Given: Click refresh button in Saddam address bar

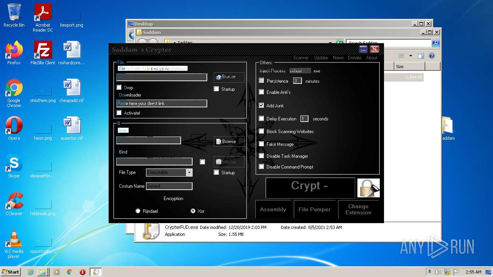Looking at the screenshot, I should pyautogui.click(x=339, y=43).
